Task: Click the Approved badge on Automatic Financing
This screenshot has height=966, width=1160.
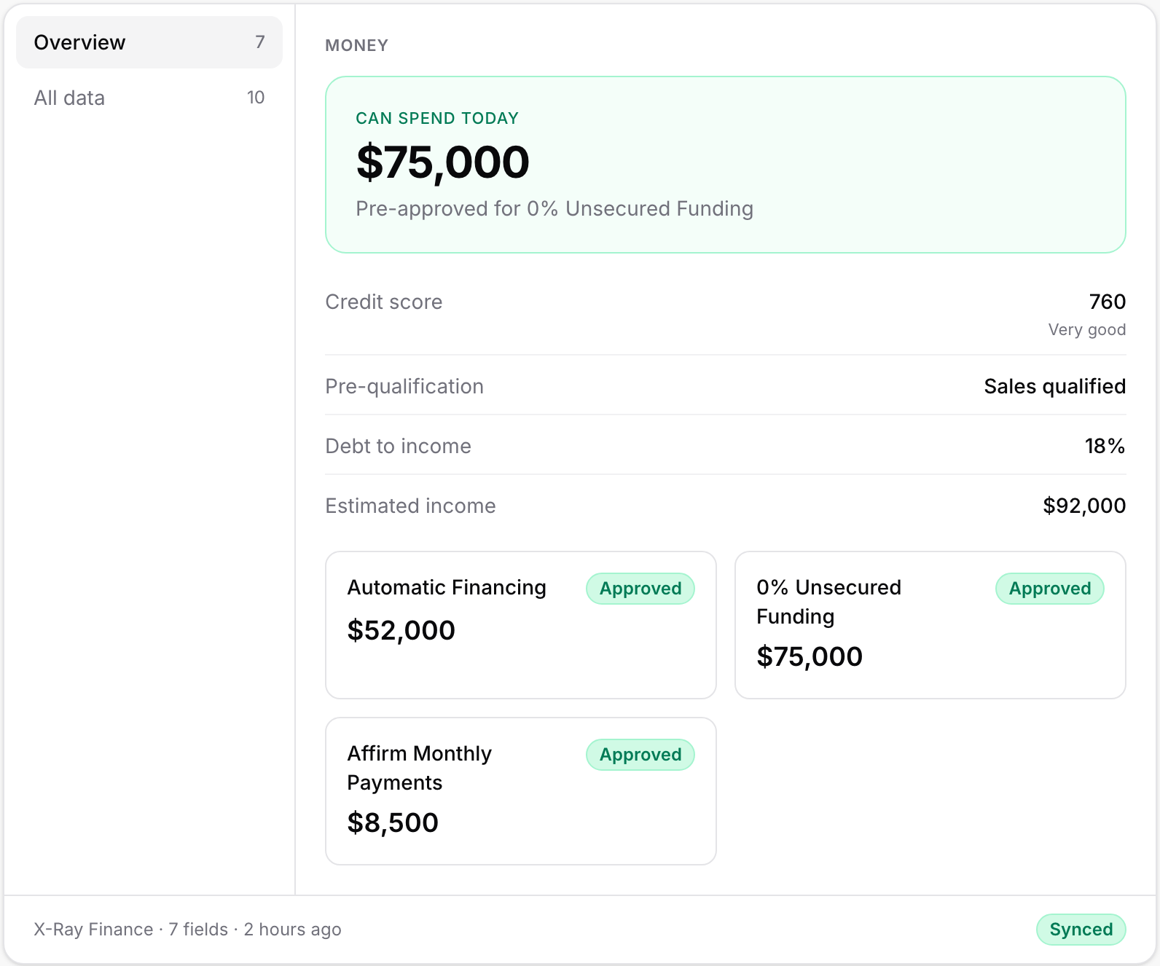Action: click(x=640, y=589)
